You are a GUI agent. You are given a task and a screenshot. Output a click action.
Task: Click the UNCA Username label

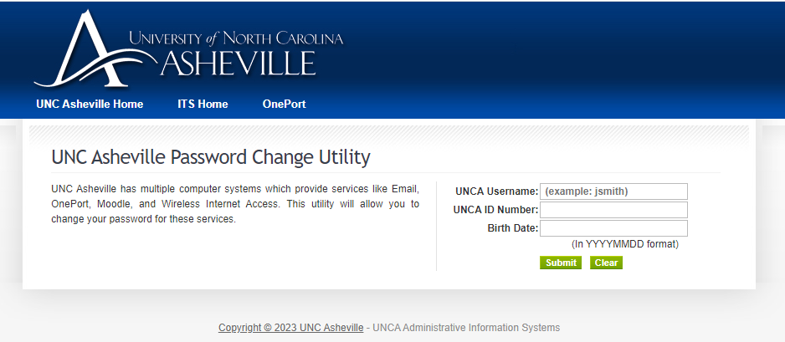495,191
